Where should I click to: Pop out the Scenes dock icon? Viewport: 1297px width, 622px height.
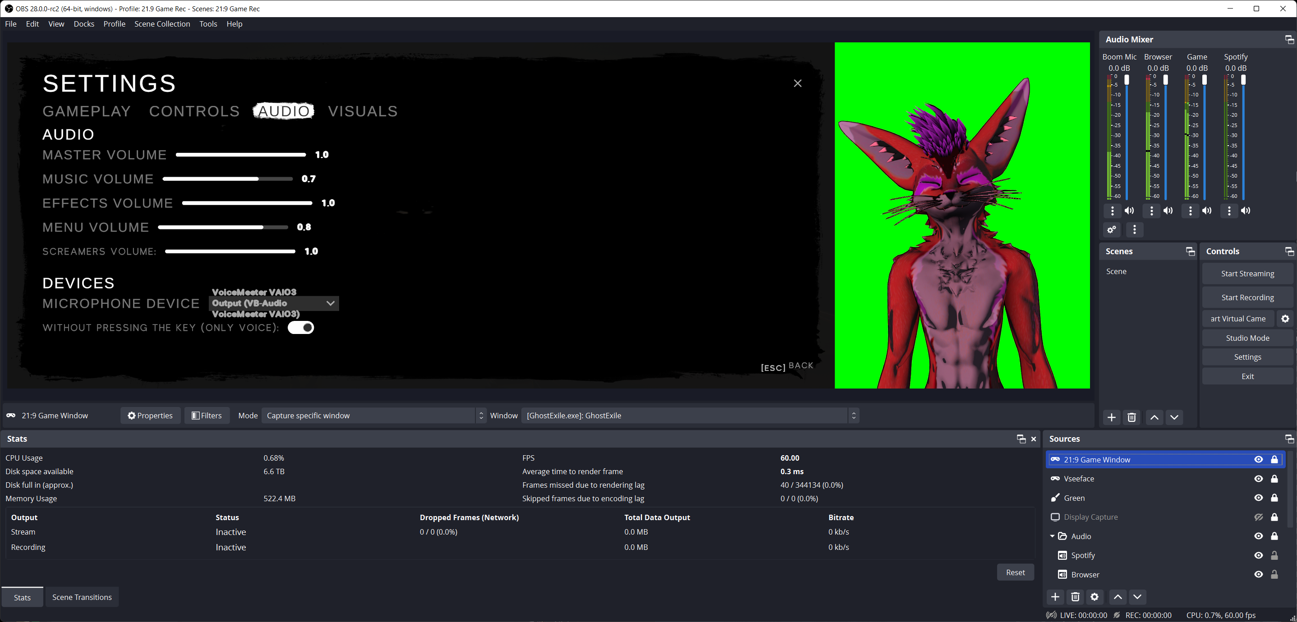click(x=1190, y=252)
